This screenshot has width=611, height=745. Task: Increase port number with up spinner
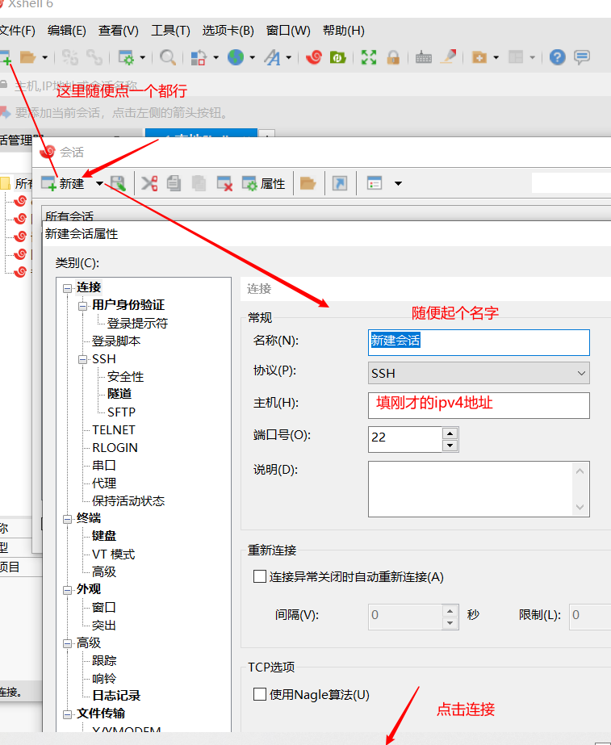tap(450, 433)
